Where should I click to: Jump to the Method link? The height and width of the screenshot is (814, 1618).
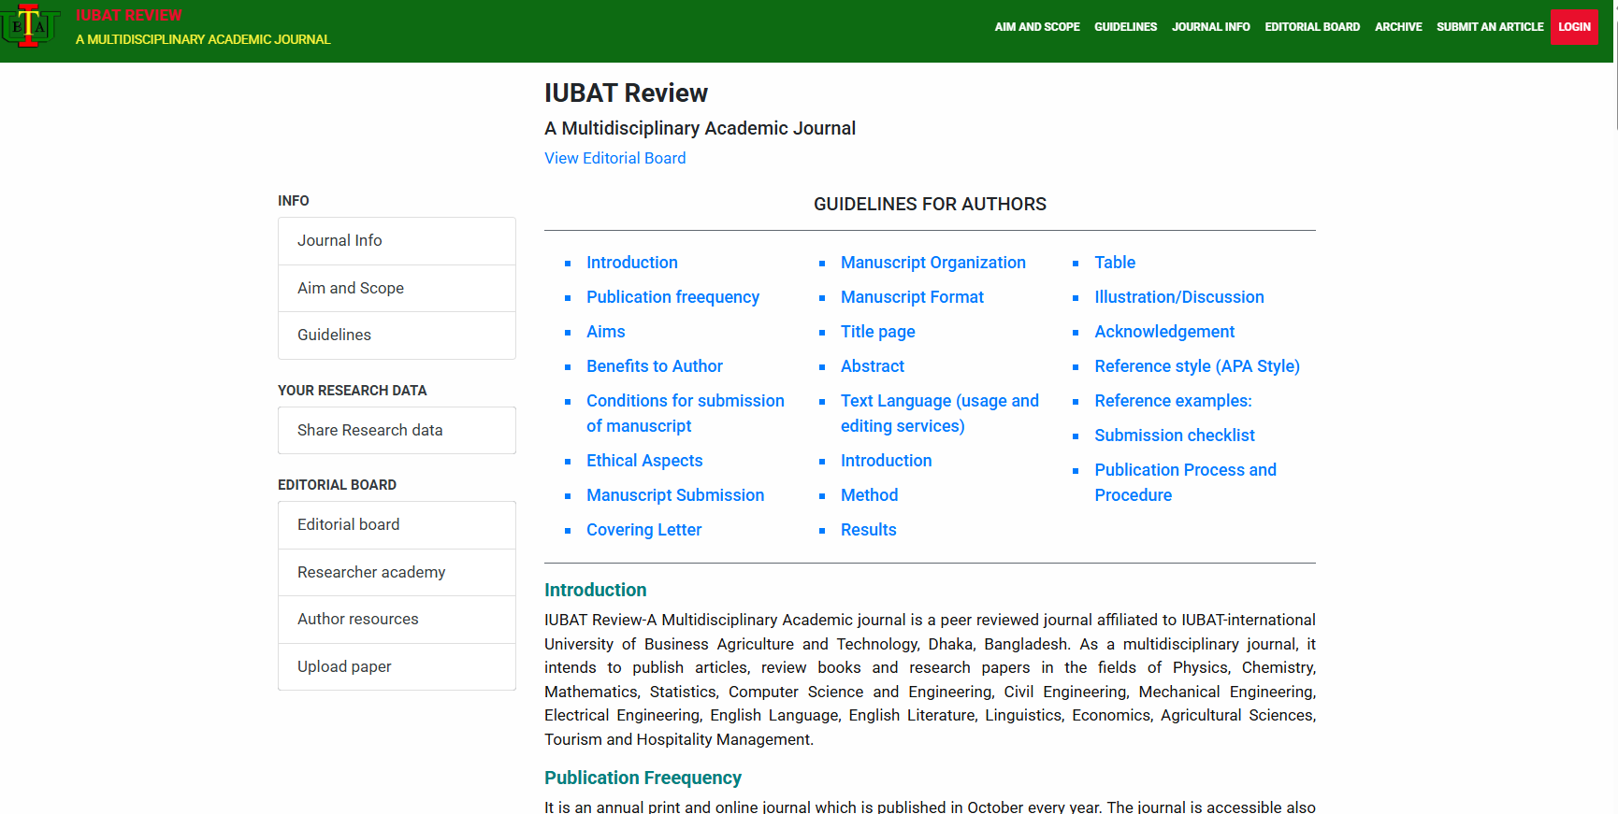tap(869, 495)
